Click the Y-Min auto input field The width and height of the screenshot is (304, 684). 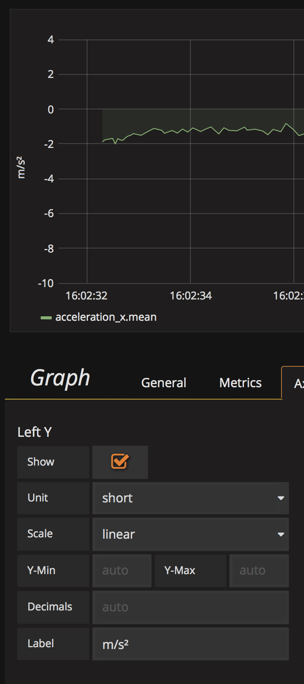(122, 570)
